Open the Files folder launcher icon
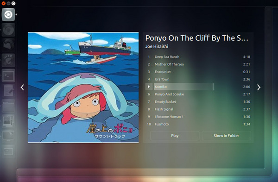 click(8, 106)
